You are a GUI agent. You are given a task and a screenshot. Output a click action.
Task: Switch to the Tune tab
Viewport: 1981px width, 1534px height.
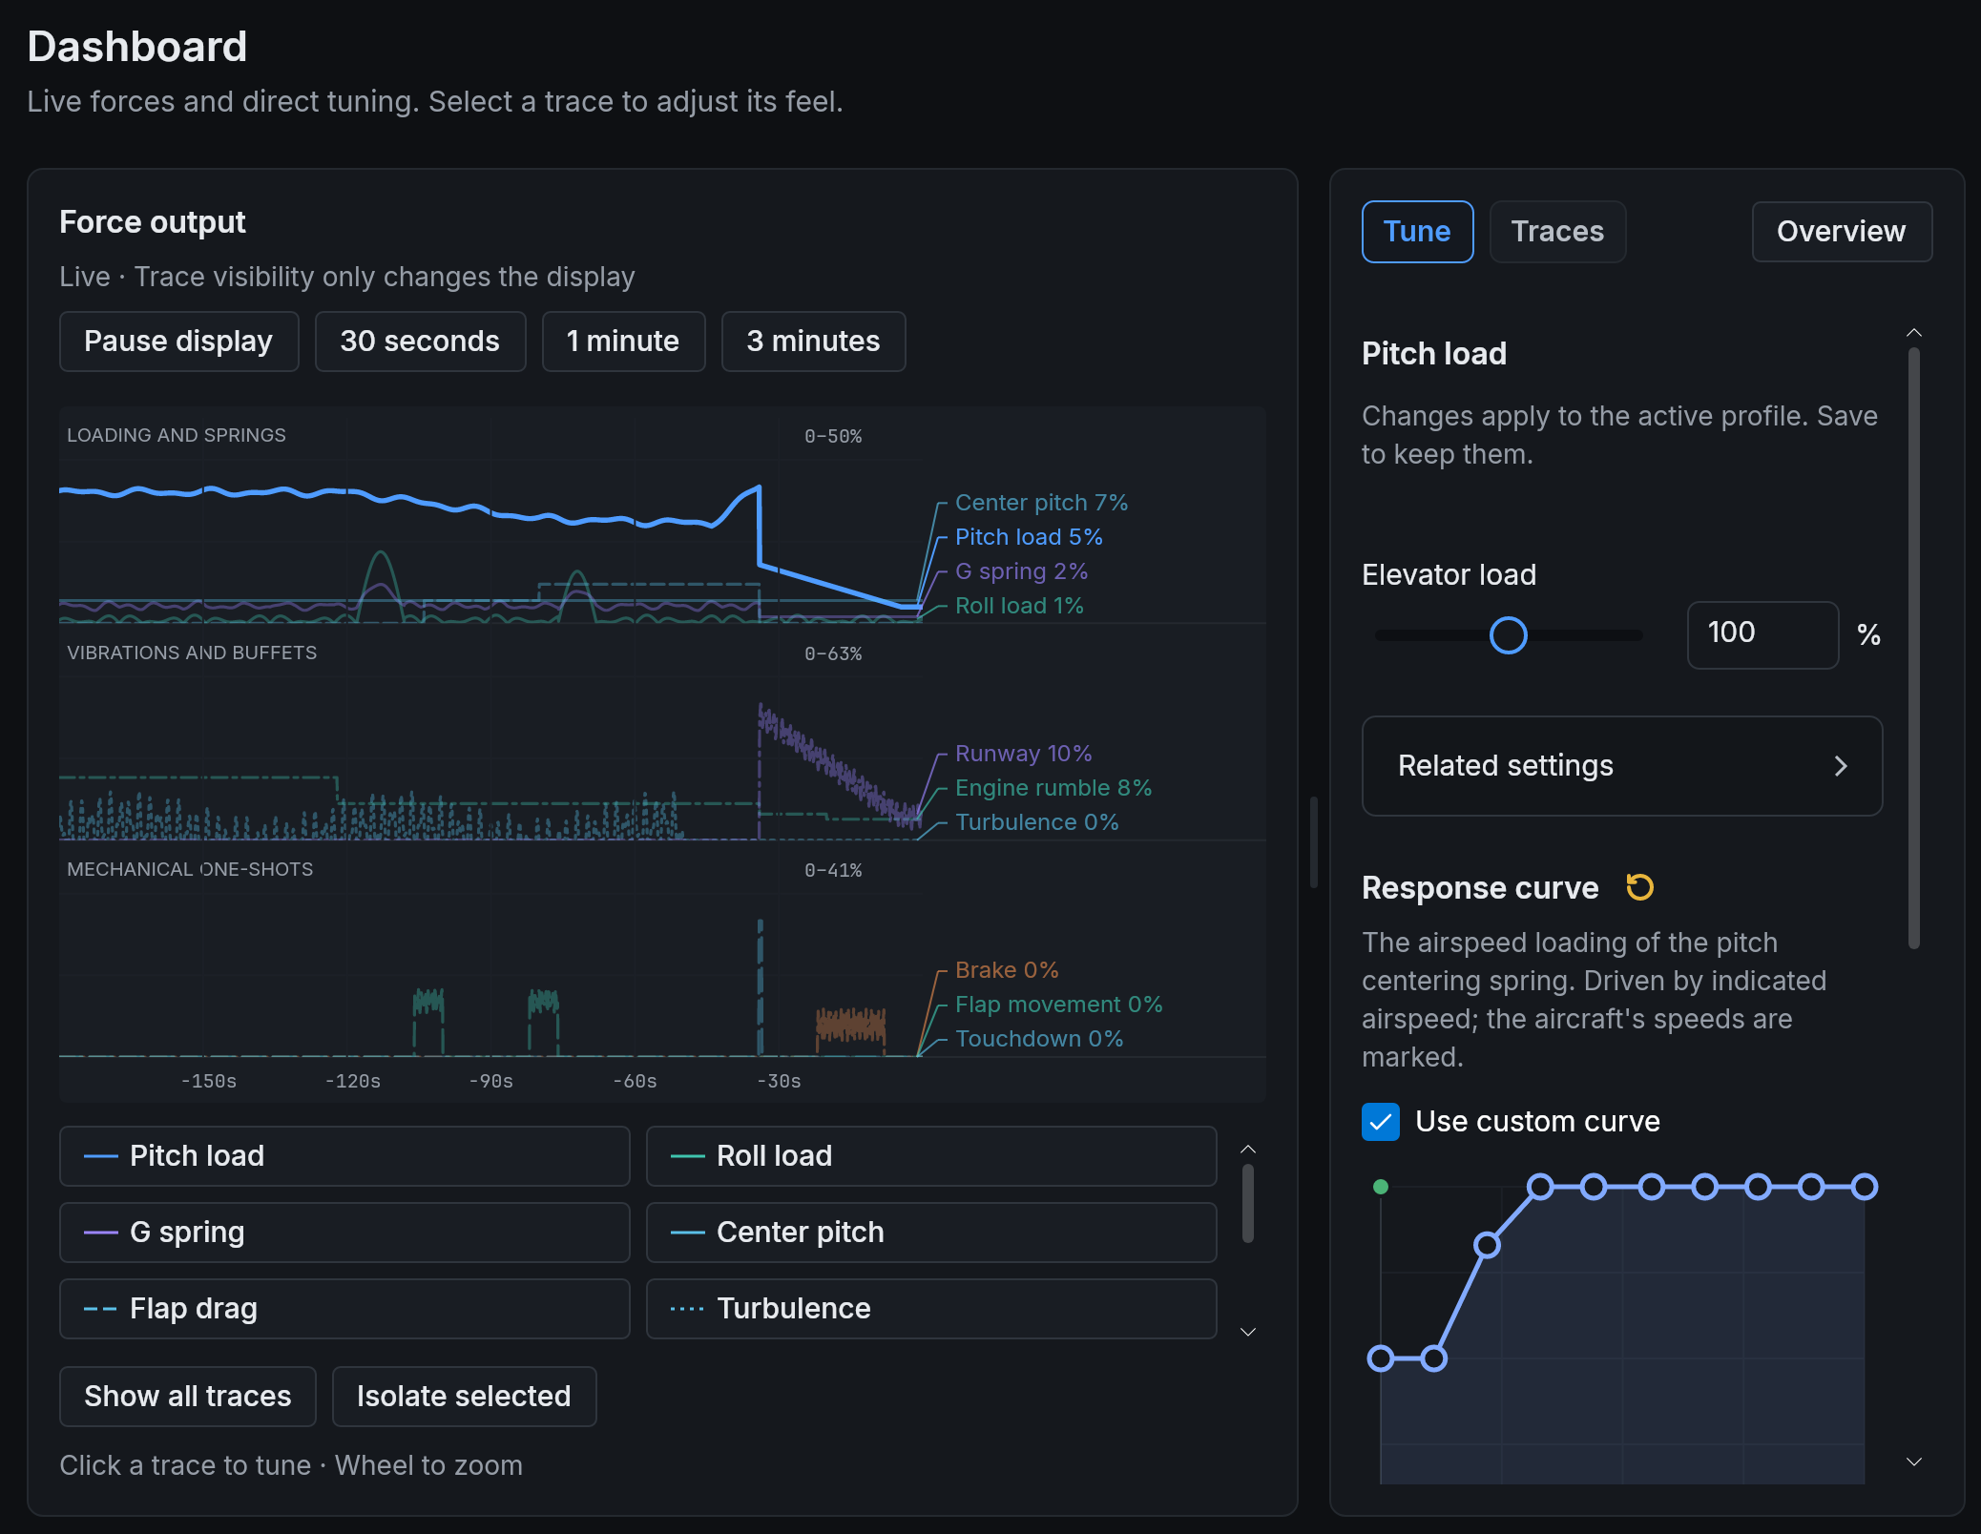click(x=1417, y=232)
